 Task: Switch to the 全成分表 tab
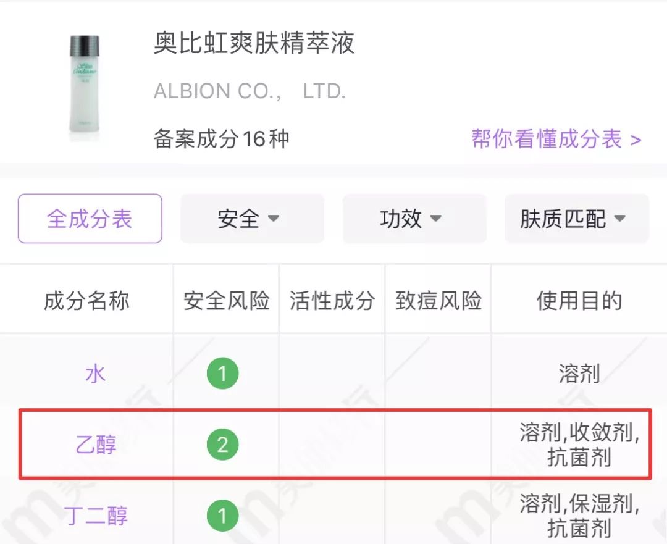pyautogui.click(x=89, y=219)
